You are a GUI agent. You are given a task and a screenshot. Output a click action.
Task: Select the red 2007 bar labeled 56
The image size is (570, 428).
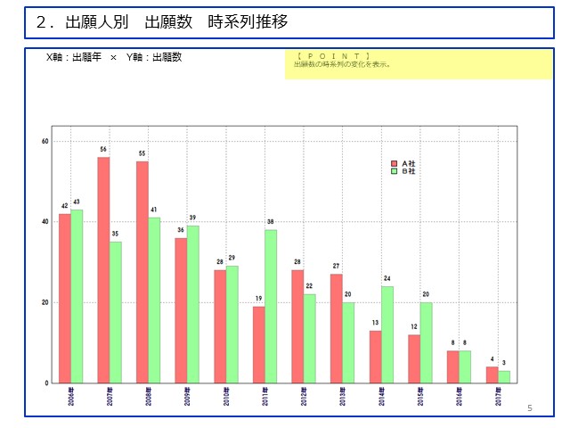coord(103,269)
